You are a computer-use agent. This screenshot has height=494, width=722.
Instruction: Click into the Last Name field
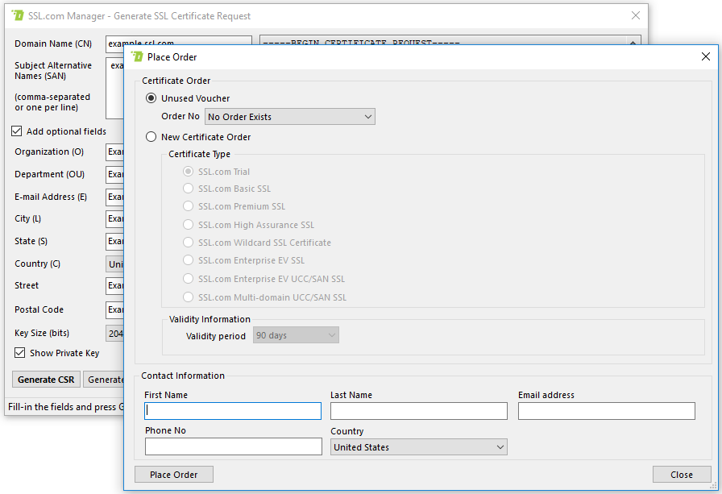click(x=418, y=411)
